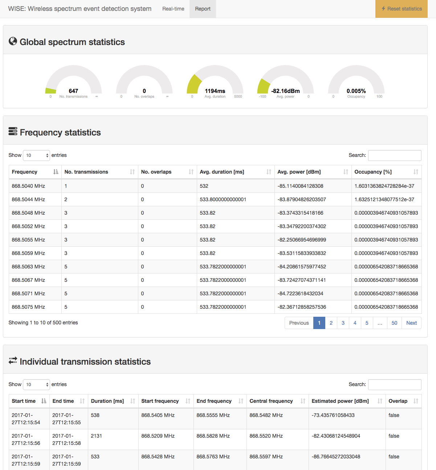Open entries dropdown in Individual transmission statistics
This screenshot has height=470, width=436.
tap(36, 385)
